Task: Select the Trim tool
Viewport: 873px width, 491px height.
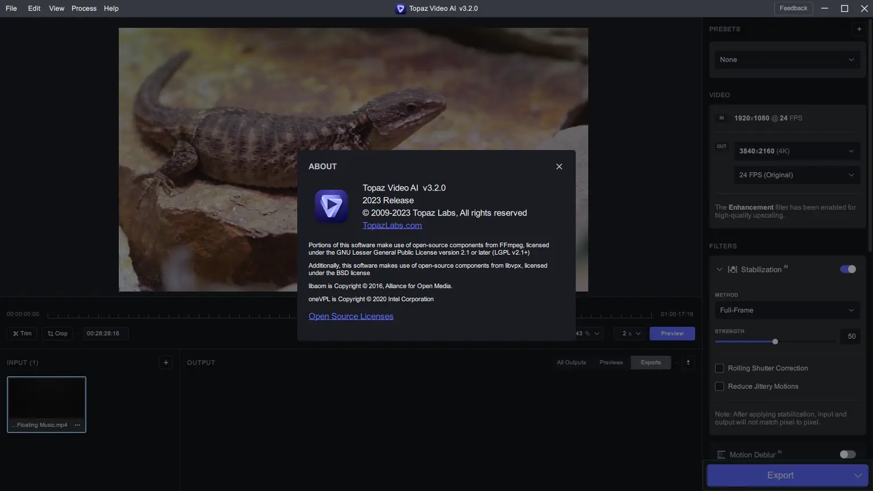Action: 22,334
